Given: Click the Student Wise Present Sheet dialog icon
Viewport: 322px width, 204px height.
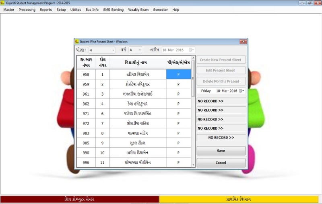Looking at the screenshot, I should click(77, 41).
